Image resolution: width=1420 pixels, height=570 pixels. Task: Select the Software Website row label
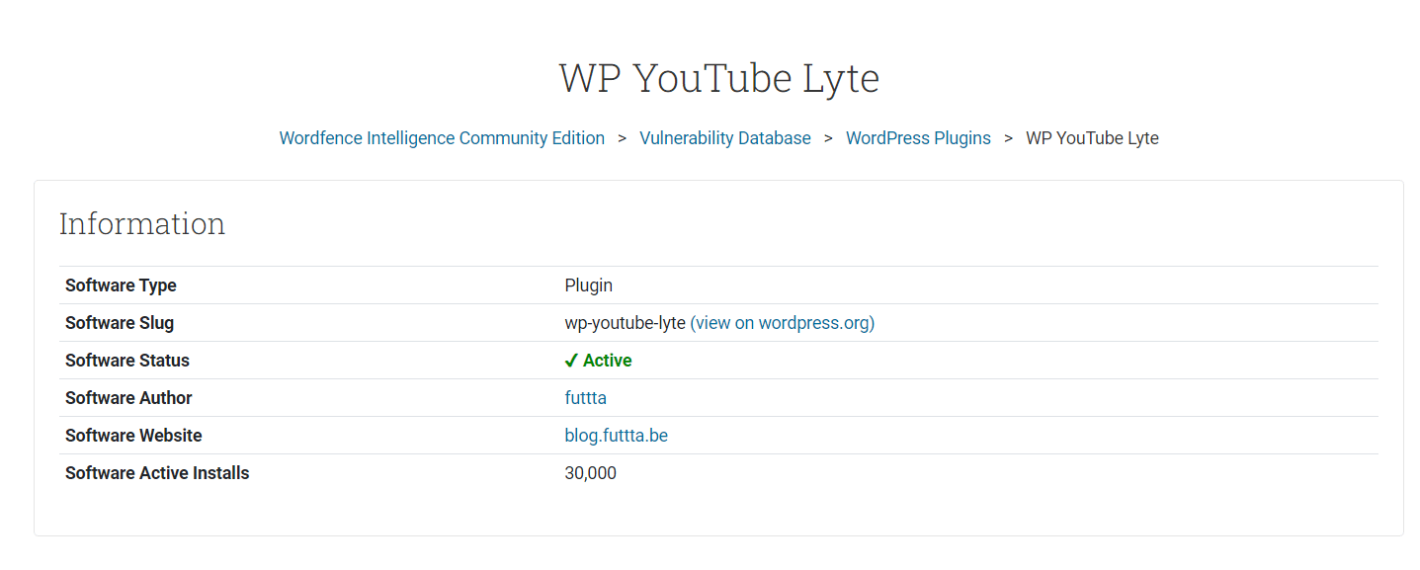click(x=132, y=435)
